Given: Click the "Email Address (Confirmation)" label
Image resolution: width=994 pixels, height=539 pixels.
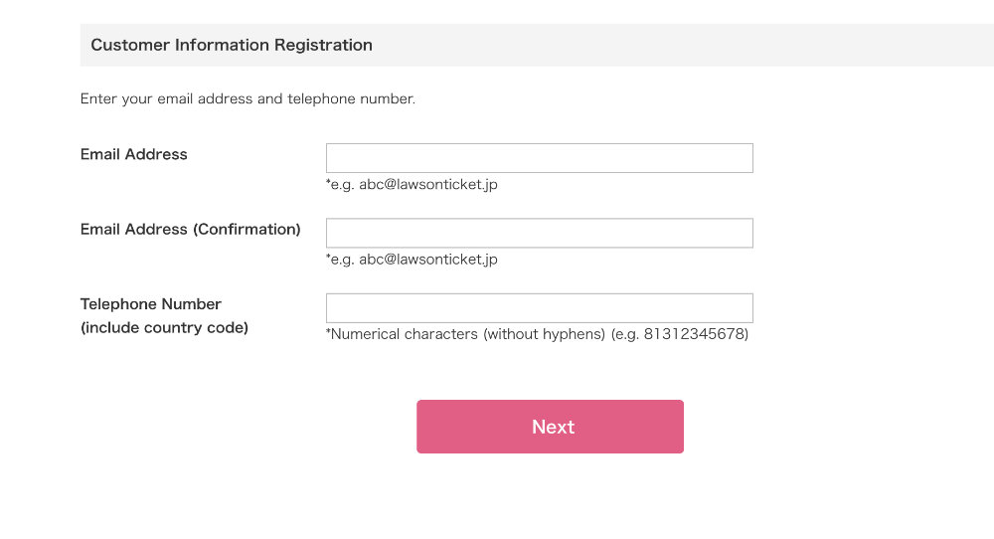Looking at the screenshot, I should 190,229.
